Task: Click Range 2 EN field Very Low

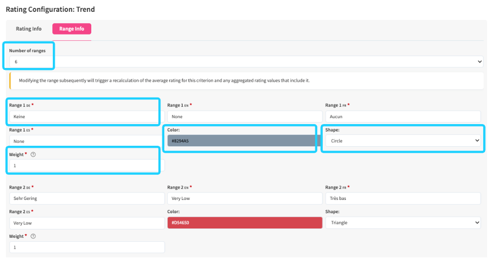Action: [244, 198]
